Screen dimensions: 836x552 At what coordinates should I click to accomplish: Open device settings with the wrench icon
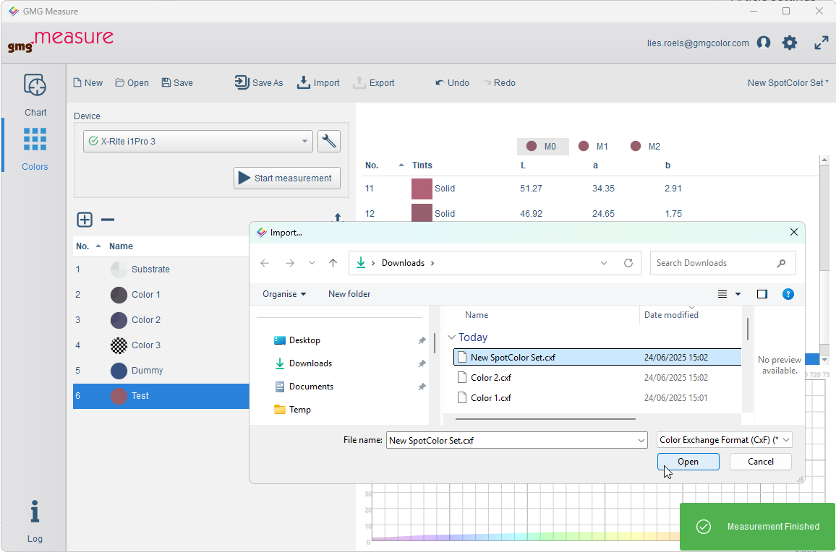[x=329, y=141]
